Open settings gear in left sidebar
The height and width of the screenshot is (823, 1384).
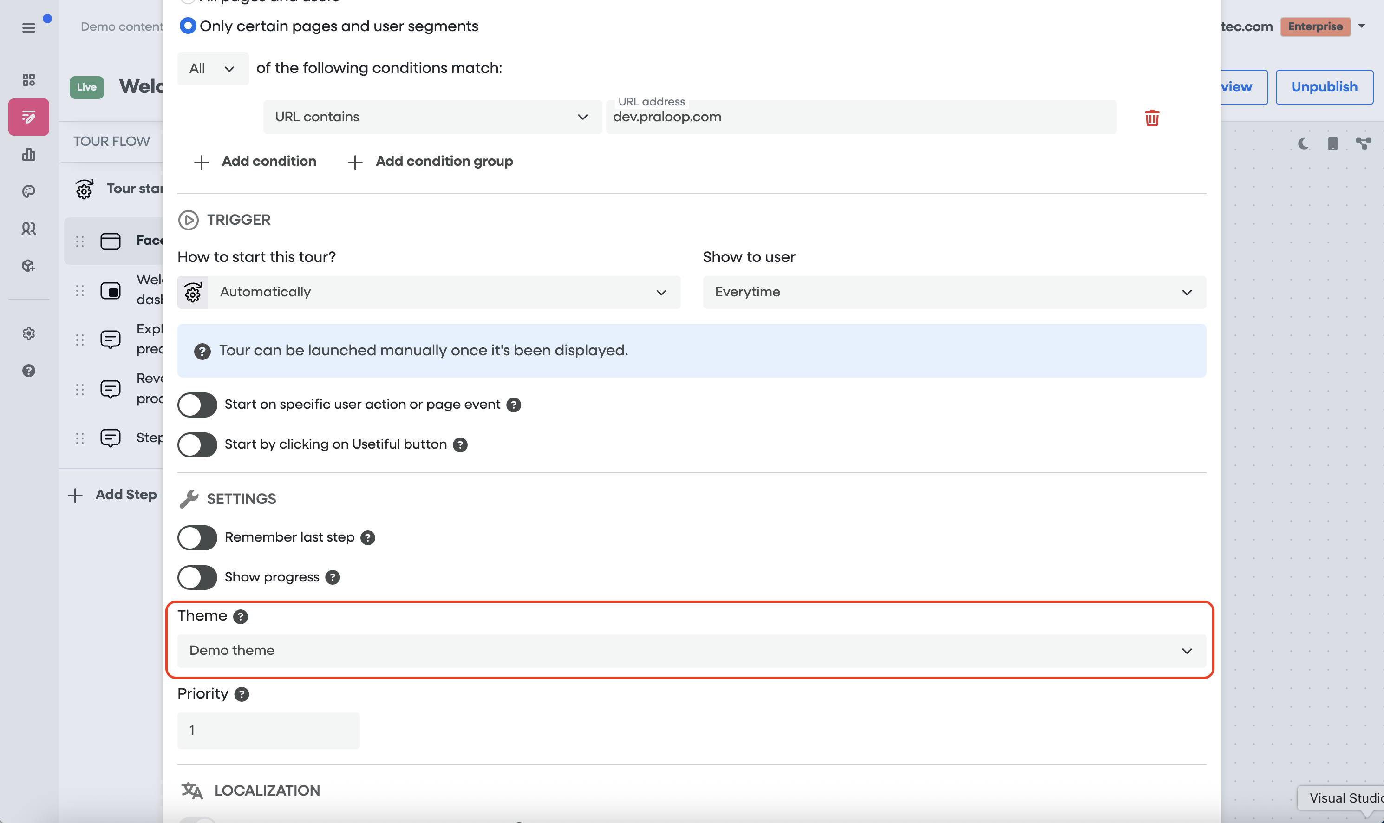[28, 333]
